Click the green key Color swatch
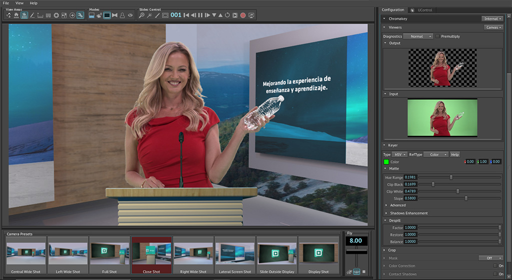 point(386,162)
